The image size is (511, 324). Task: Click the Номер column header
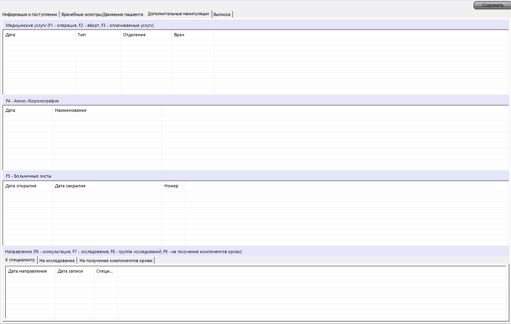174,186
